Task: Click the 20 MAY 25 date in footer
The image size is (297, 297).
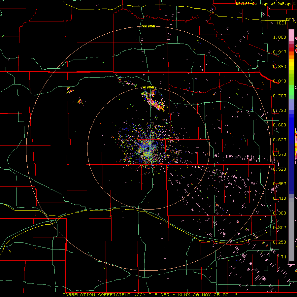Action: click(207, 295)
